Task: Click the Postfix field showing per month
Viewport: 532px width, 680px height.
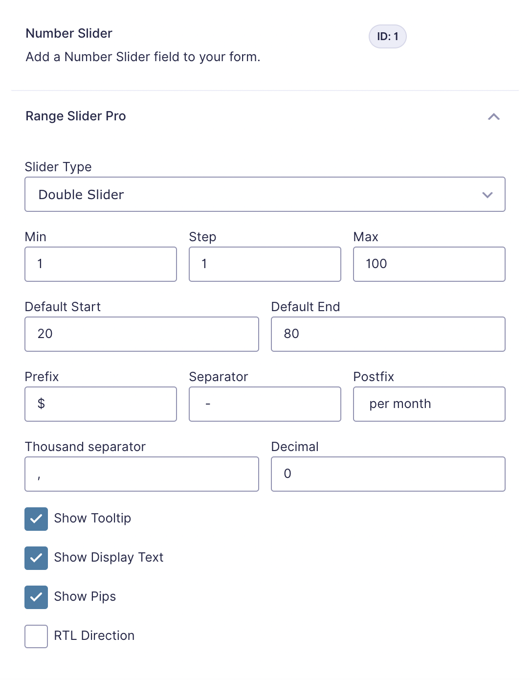Action: 429,404
